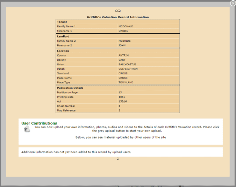Click the 'Griffith's Valuation Record Information' title
Viewport: 236px width, 187px height.
click(x=118, y=17)
